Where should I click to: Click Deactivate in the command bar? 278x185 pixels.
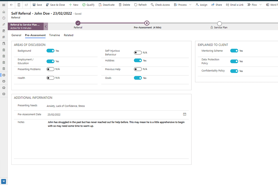click(107, 5)
